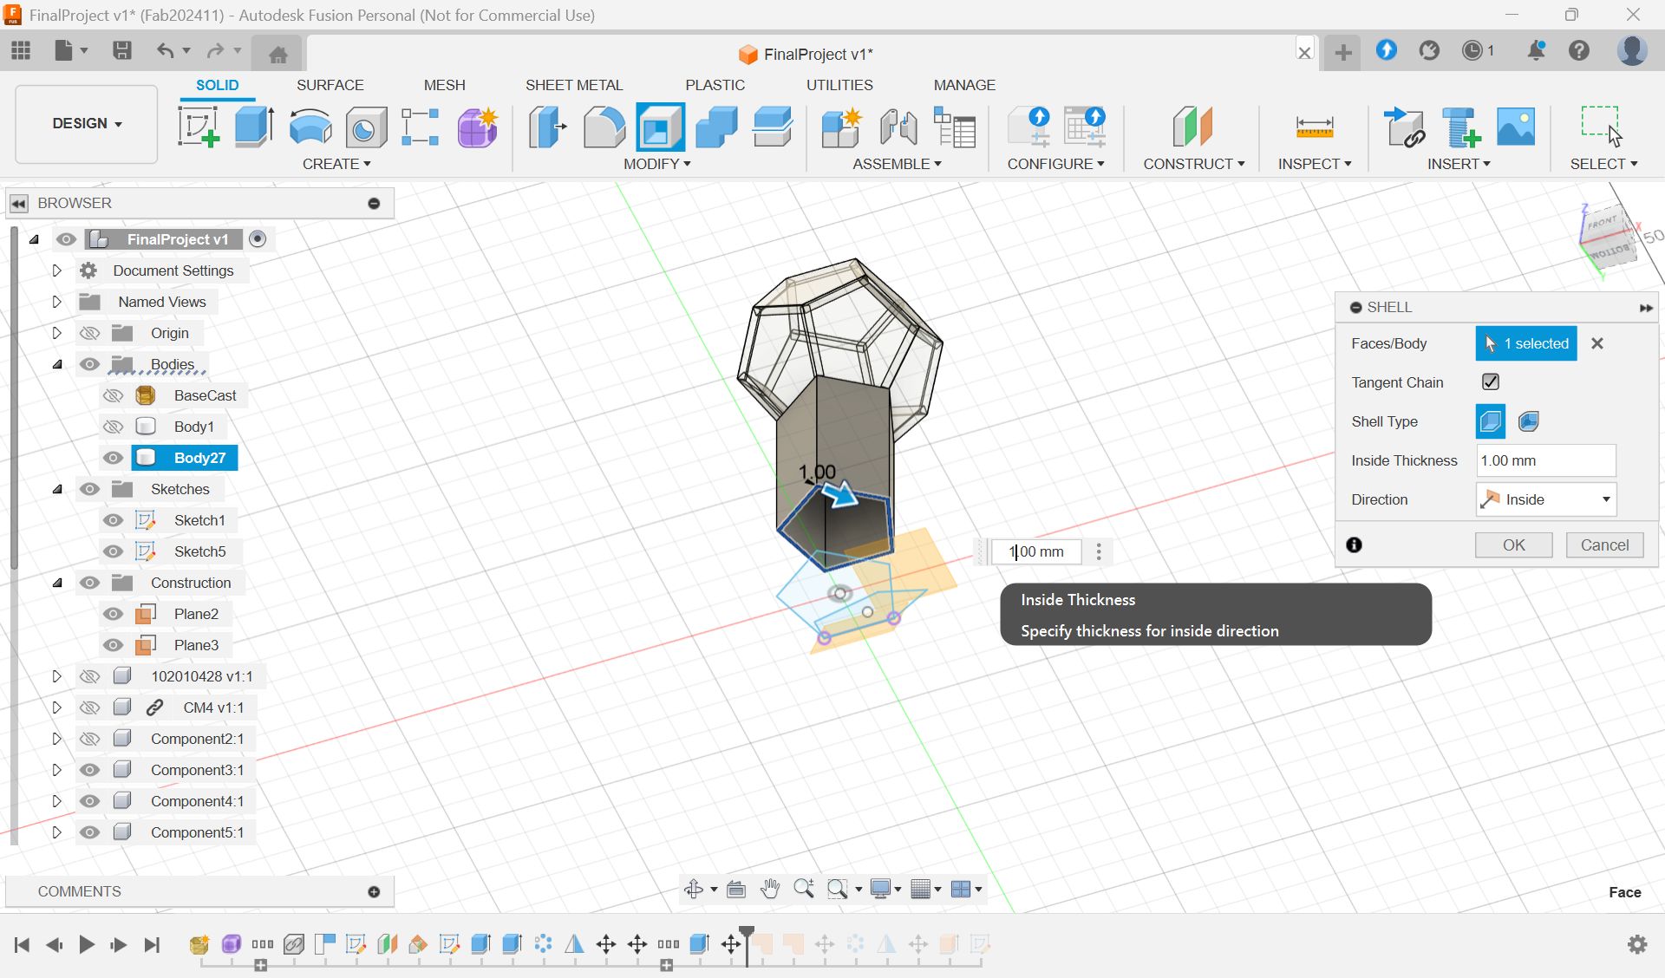The width and height of the screenshot is (1665, 978).
Task: Click the timeline play button
Action: (87, 944)
